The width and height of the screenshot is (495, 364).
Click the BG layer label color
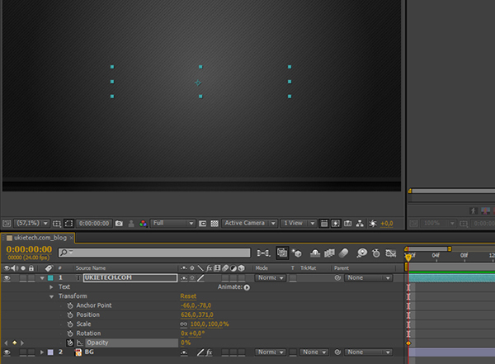[50, 352]
